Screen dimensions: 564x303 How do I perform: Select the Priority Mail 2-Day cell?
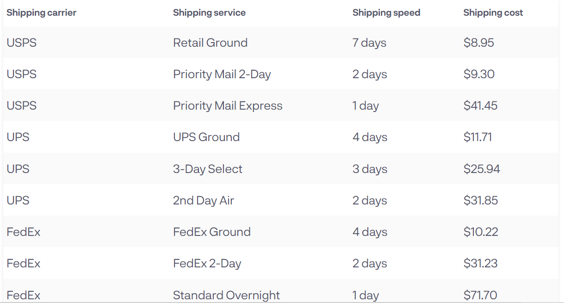(222, 74)
